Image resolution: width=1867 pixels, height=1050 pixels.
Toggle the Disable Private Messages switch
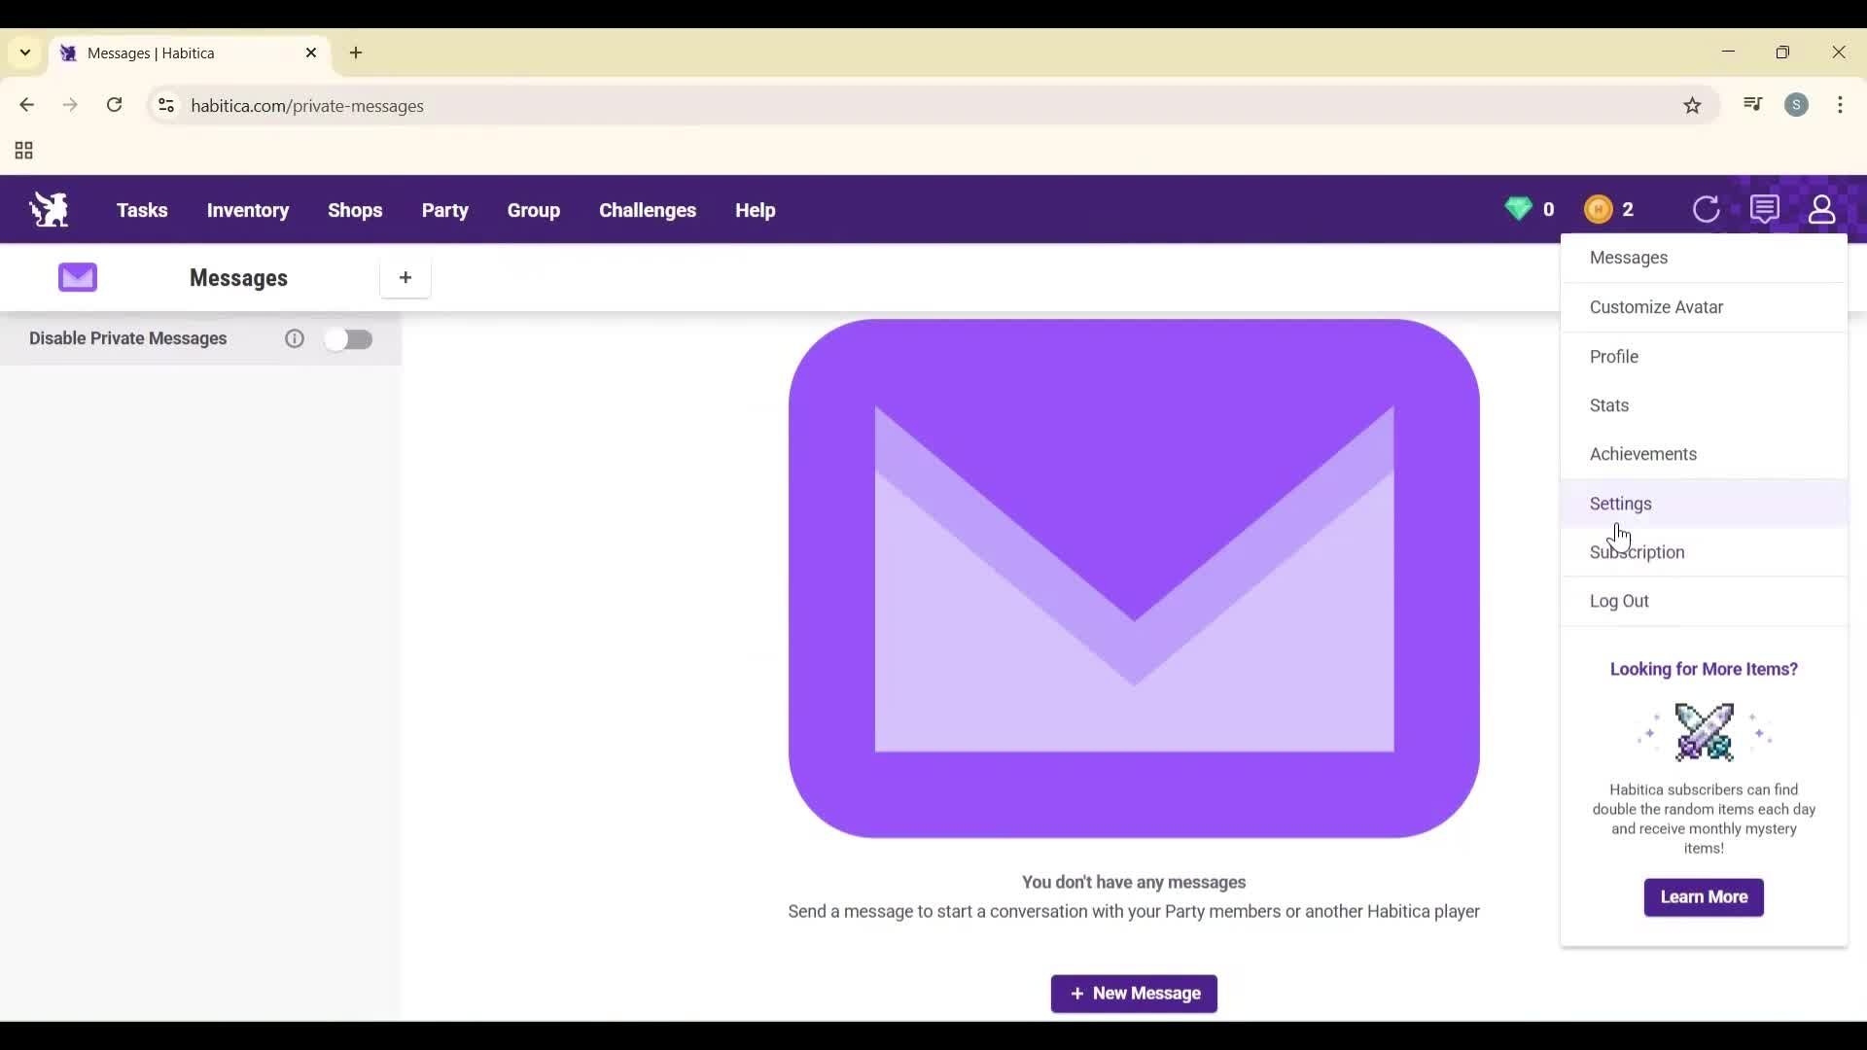pyautogui.click(x=350, y=338)
